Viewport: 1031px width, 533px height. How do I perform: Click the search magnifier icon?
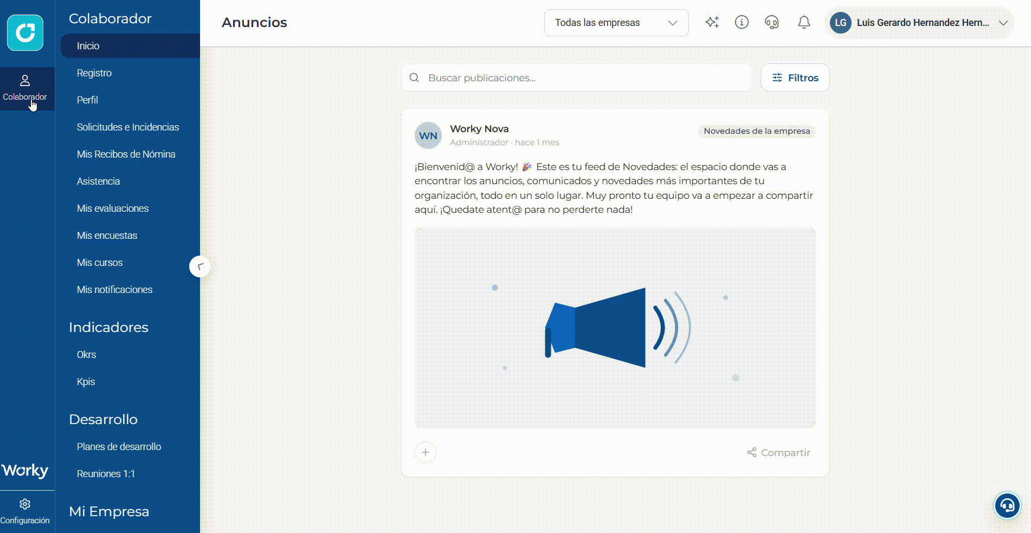414,77
